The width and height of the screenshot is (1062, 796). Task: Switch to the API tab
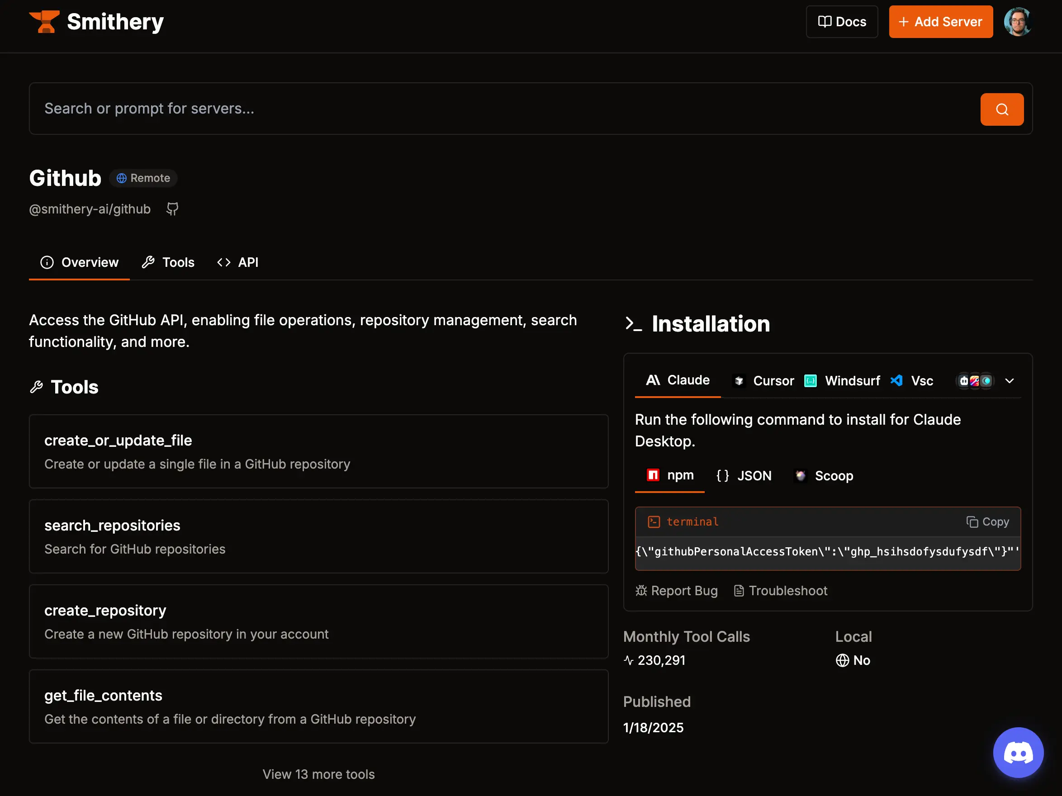pos(237,262)
